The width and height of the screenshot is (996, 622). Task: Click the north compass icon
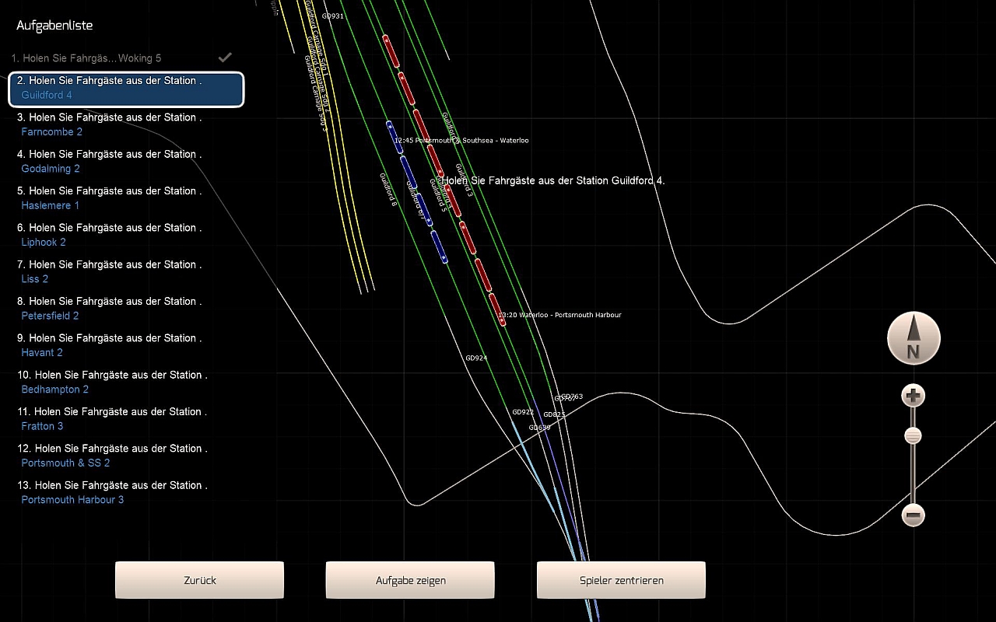(914, 339)
